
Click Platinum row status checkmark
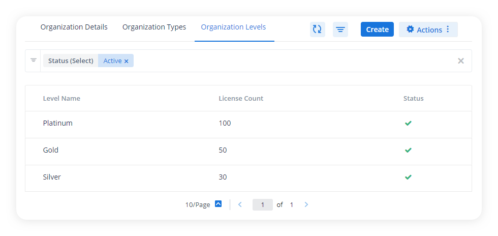pyautogui.click(x=408, y=123)
